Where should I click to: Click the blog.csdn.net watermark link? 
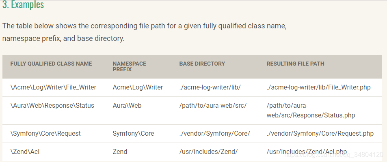(334, 155)
